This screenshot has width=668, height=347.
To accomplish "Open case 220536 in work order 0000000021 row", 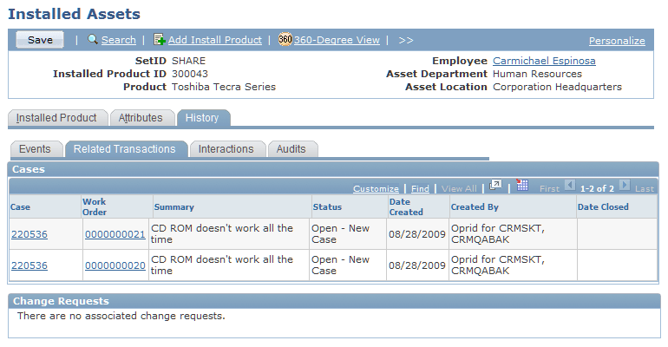I will click(29, 234).
